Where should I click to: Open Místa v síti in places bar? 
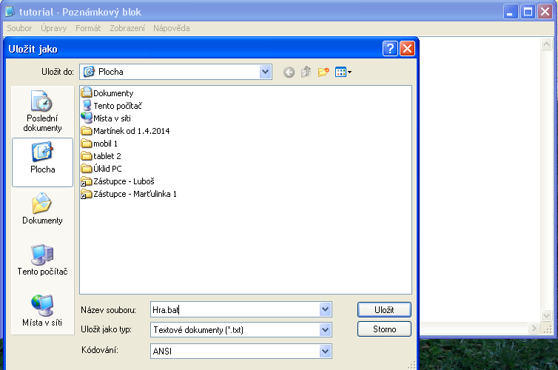pos(42,312)
